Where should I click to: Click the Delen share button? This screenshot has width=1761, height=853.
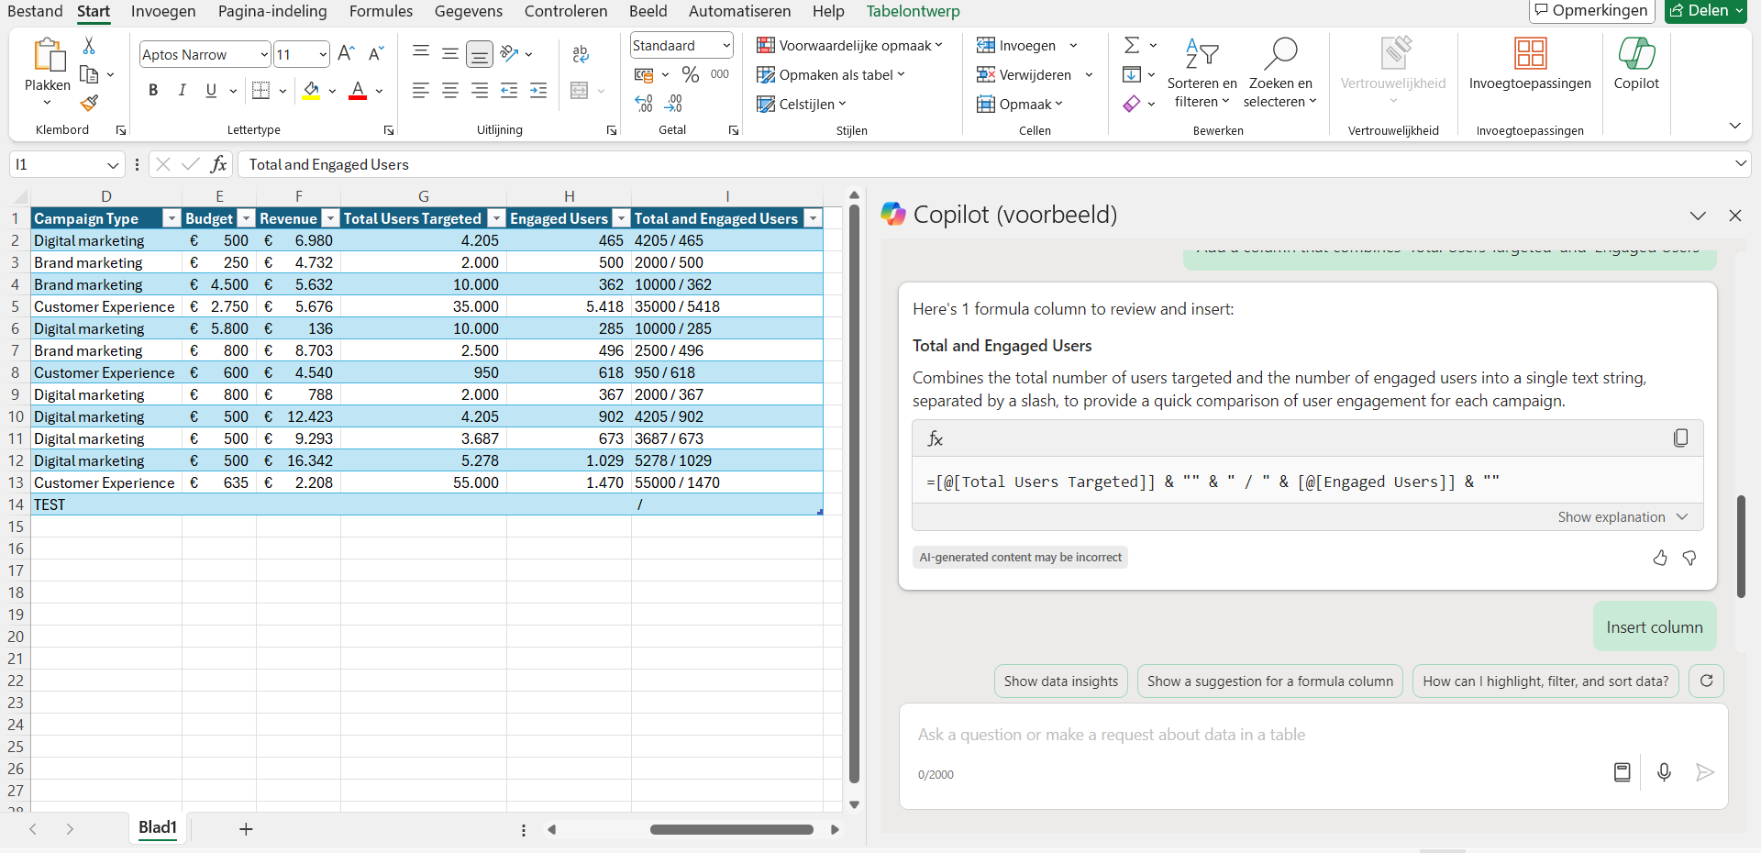tap(1705, 10)
